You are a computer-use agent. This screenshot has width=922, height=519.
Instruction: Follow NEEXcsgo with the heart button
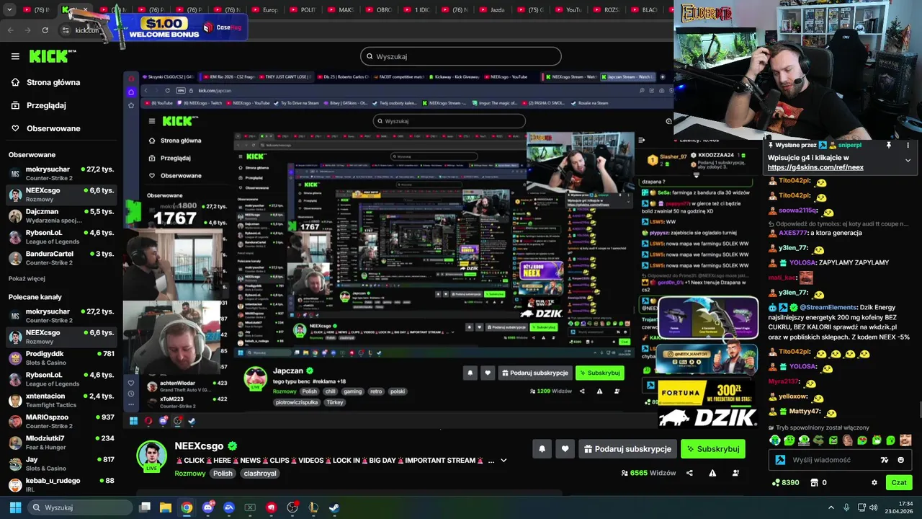(x=565, y=449)
